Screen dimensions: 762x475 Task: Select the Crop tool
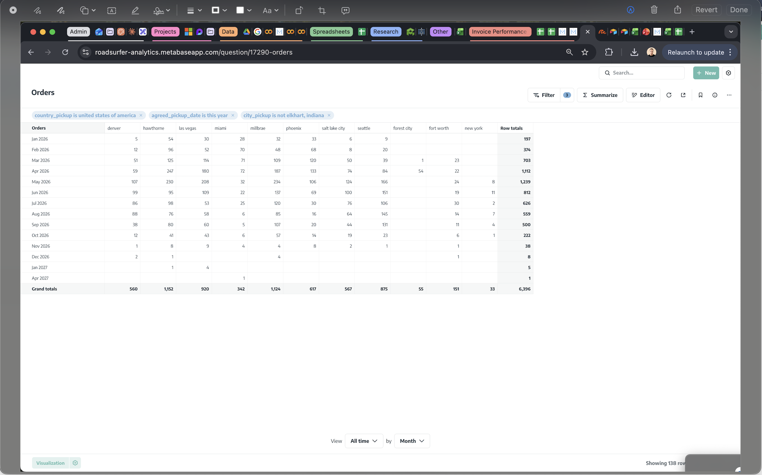(322, 10)
